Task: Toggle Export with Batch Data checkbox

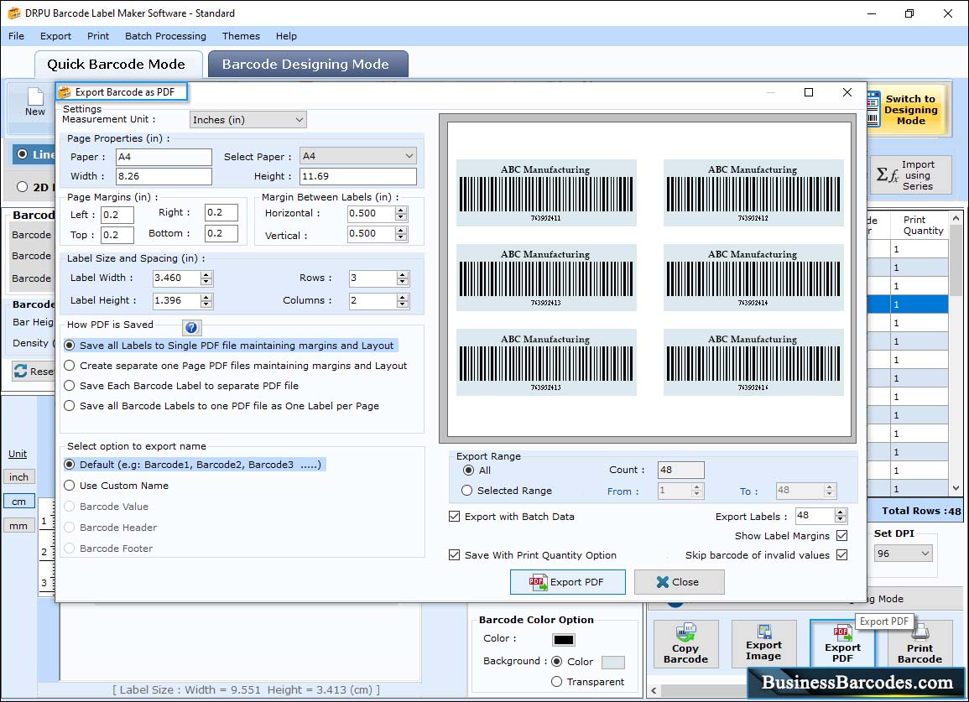Action: click(454, 517)
